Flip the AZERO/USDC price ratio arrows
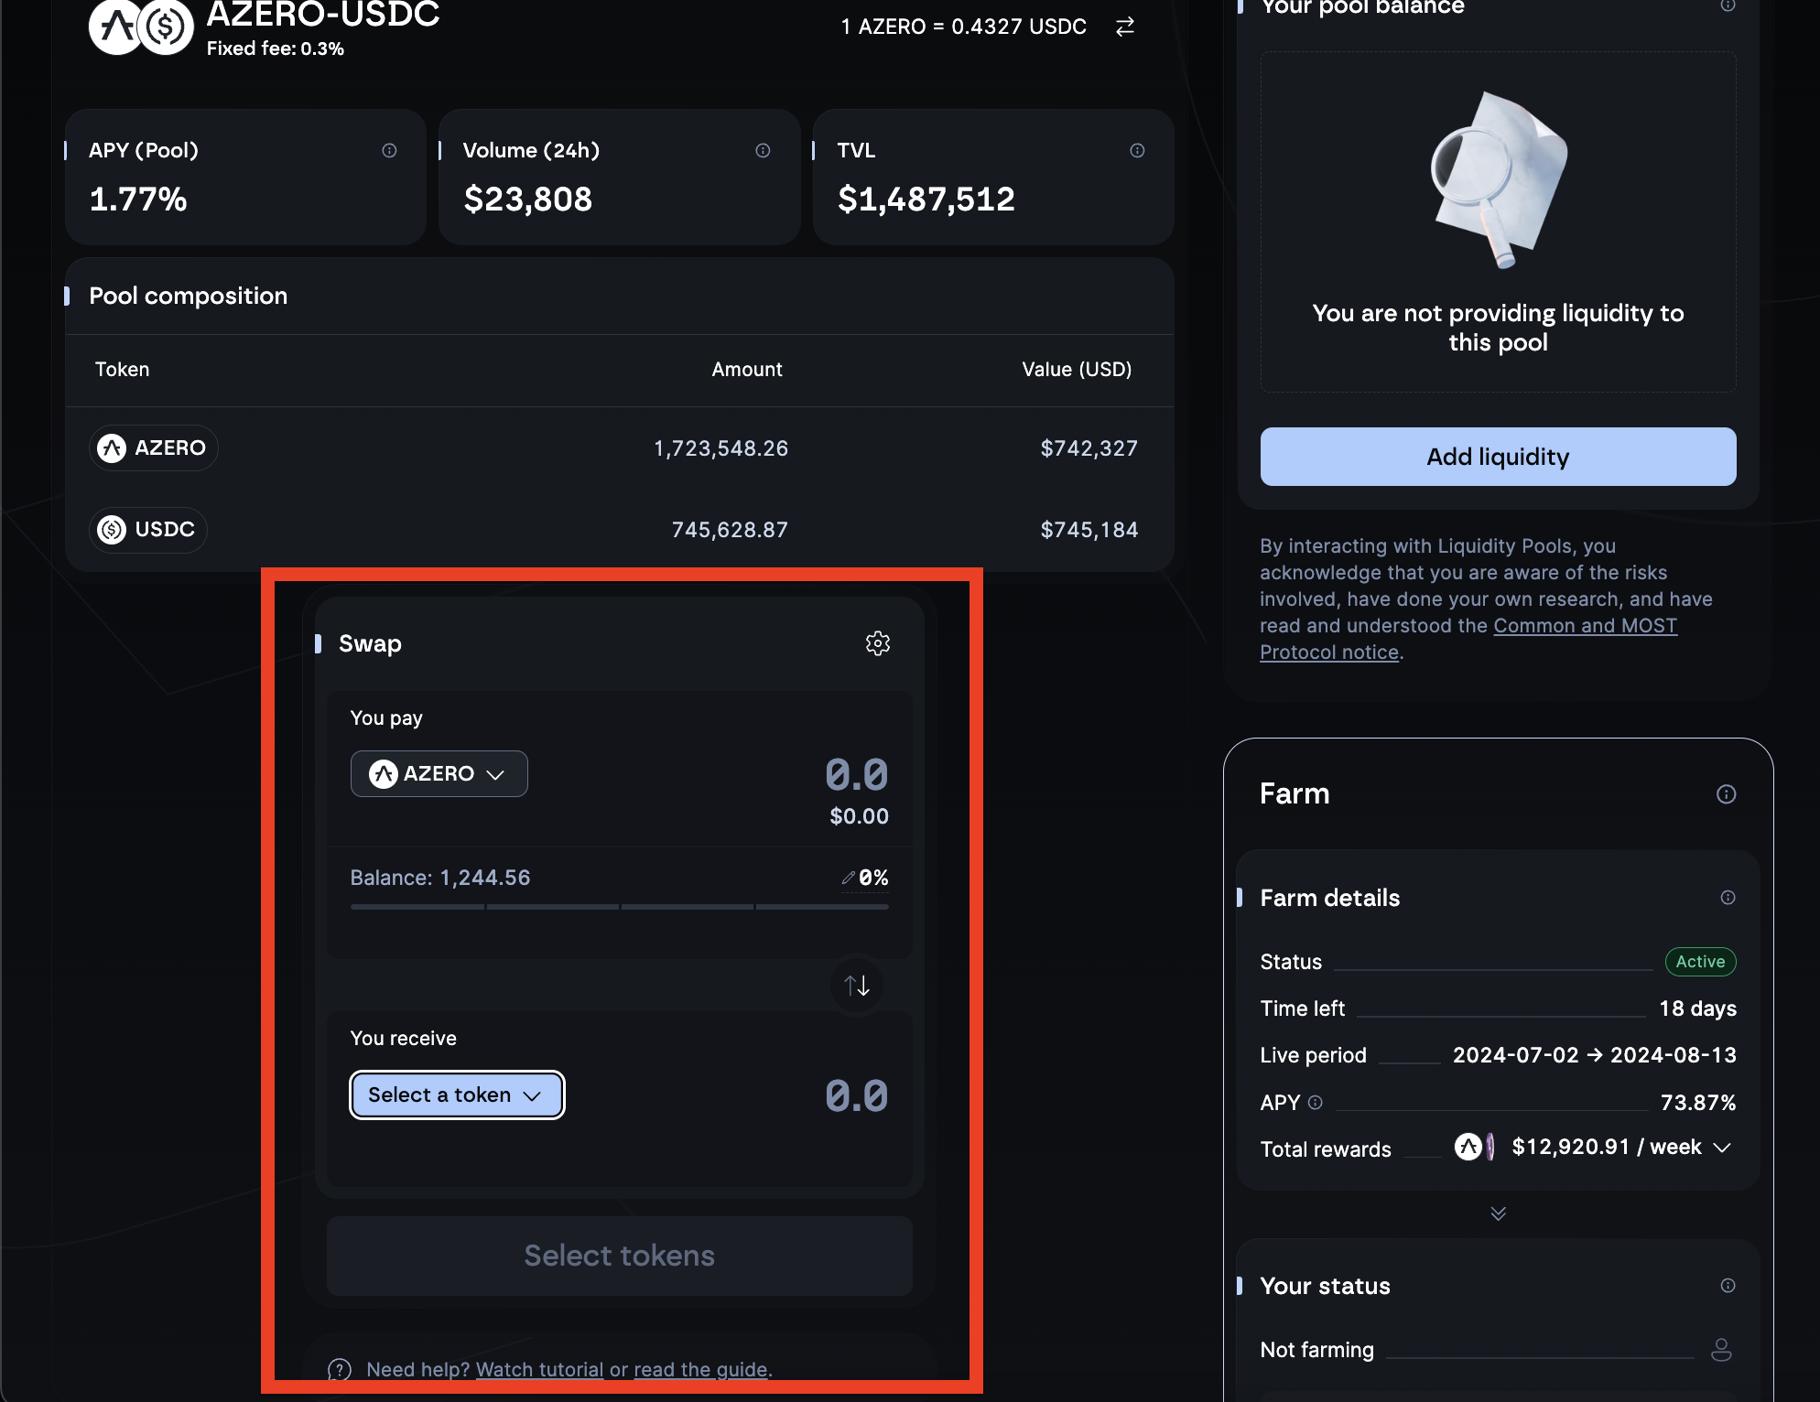Image resolution: width=1820 pixels, height=1402 pixels. [x=1125, y=27]
